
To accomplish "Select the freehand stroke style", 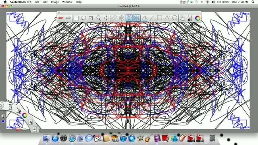I will [144, 18].
